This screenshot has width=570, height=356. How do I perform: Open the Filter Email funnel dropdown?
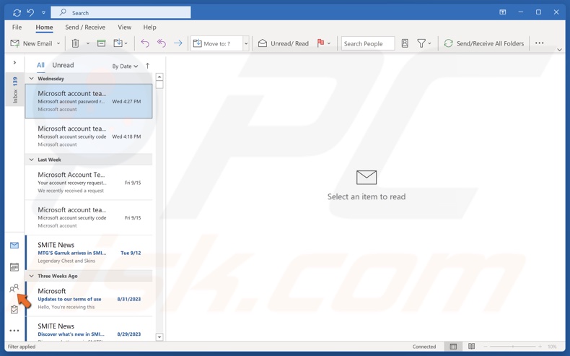(424, 43)
